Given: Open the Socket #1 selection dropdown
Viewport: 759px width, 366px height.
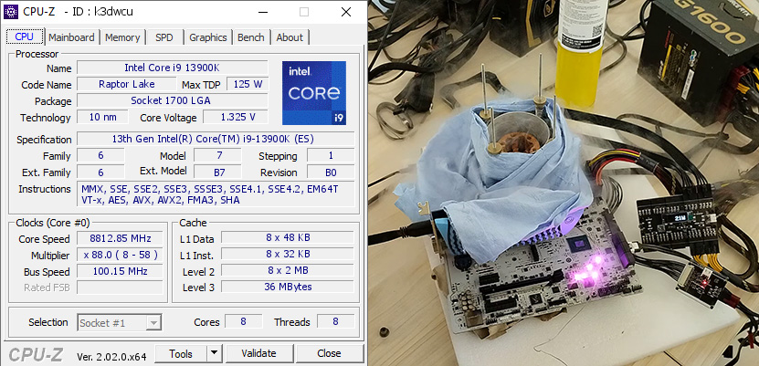Looking at the screenshot, I should pyautogui.click(x=120, y=322).
